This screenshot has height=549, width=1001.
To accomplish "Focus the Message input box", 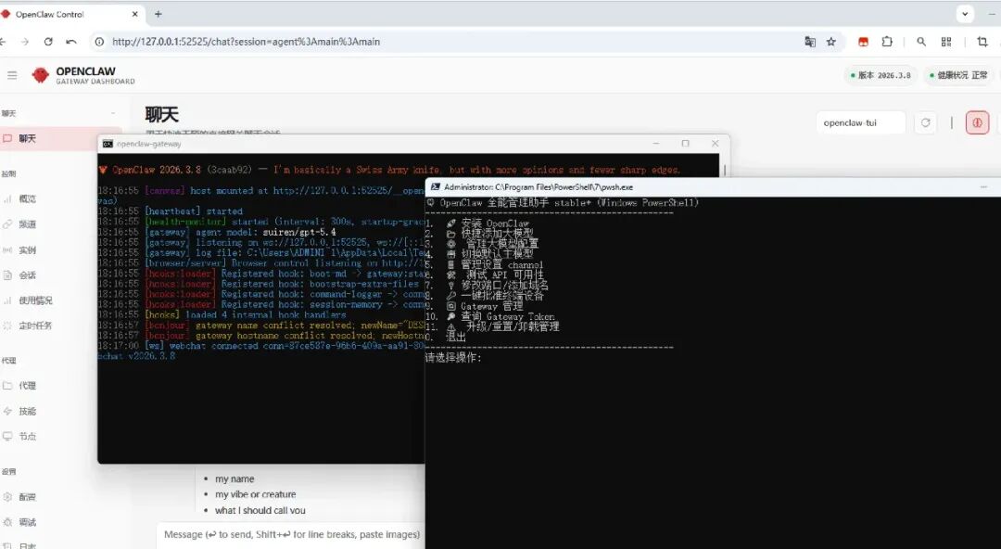I will pyautogui.click(x=291, y=534).
